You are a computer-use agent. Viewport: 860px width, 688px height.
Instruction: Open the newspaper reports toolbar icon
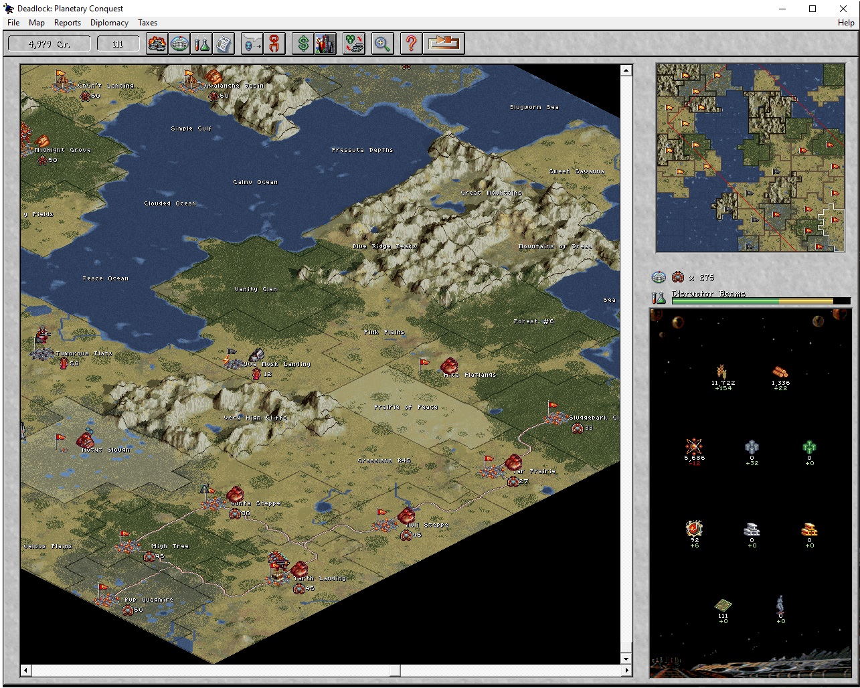click(224, 44)
